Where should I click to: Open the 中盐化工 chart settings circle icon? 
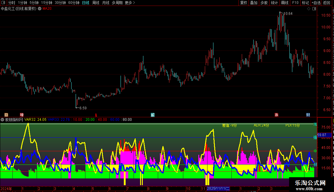(x=40, y=9)
